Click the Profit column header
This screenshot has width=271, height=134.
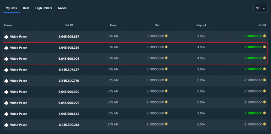262,25
